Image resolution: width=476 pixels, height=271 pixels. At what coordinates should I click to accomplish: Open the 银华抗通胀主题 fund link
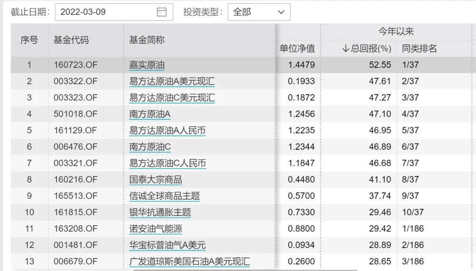point(160,212)
